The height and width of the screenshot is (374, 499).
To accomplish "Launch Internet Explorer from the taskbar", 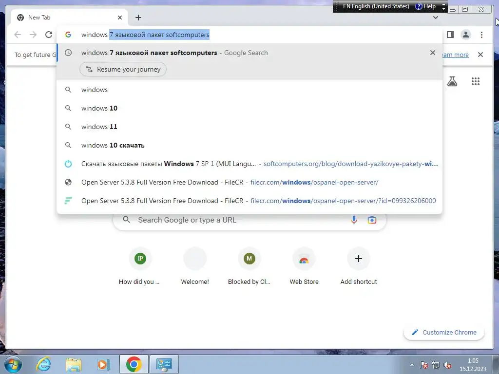I will click(43, 364).
